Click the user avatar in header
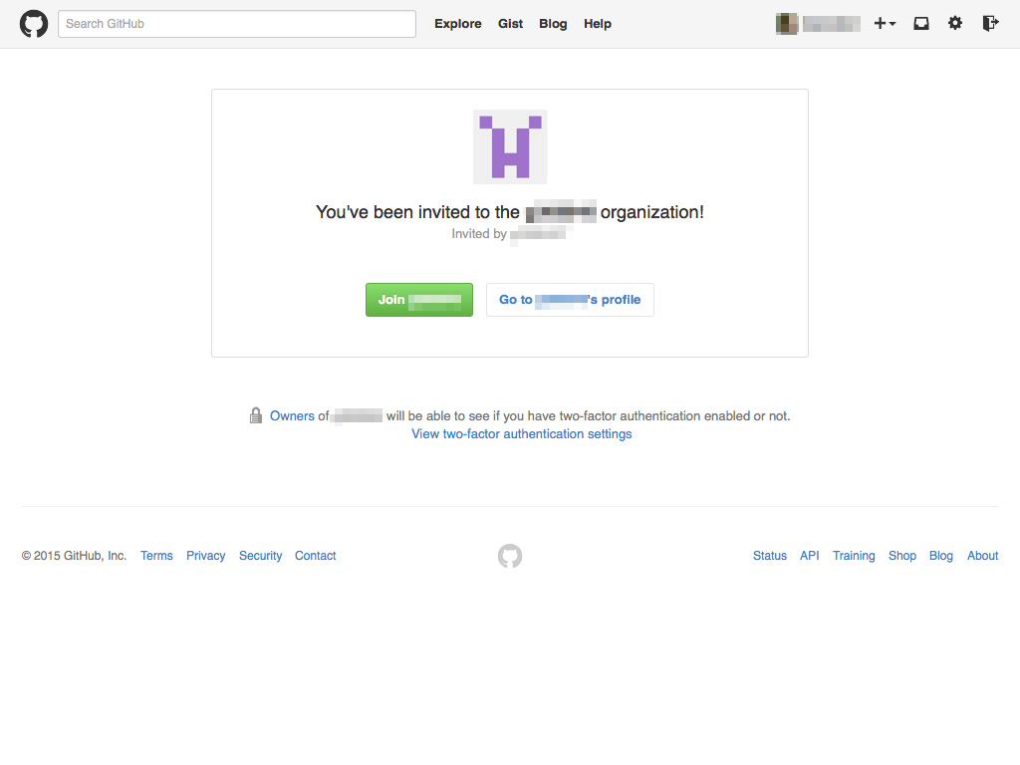The image size is (1020, 765). [x=787, y=24]
